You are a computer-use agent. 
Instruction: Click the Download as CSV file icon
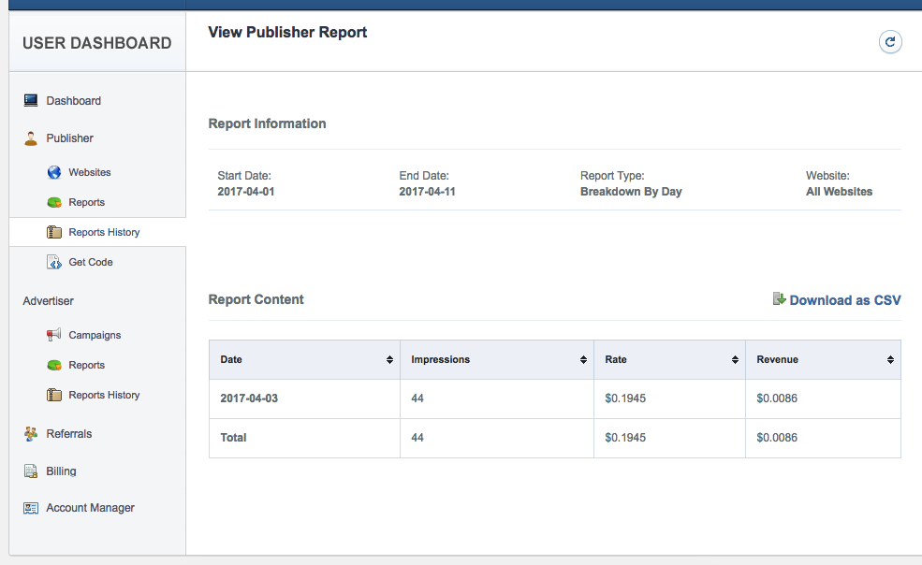(779, 299)
